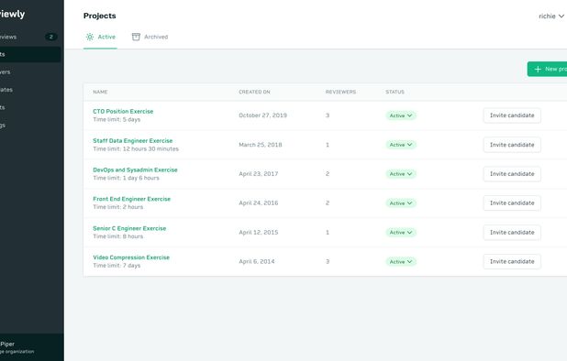Click the badge showing 2 in sidebar
Screen dimensions: 567x361
click(x=51, y=37)
